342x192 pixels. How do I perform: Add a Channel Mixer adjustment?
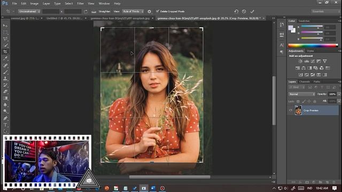click(322, 68)
